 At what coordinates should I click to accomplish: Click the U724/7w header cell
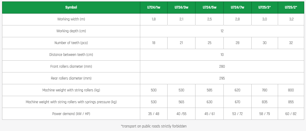[x=237, y=7]
